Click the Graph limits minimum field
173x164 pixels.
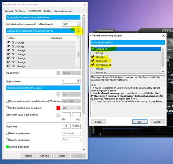click(66, 126)
